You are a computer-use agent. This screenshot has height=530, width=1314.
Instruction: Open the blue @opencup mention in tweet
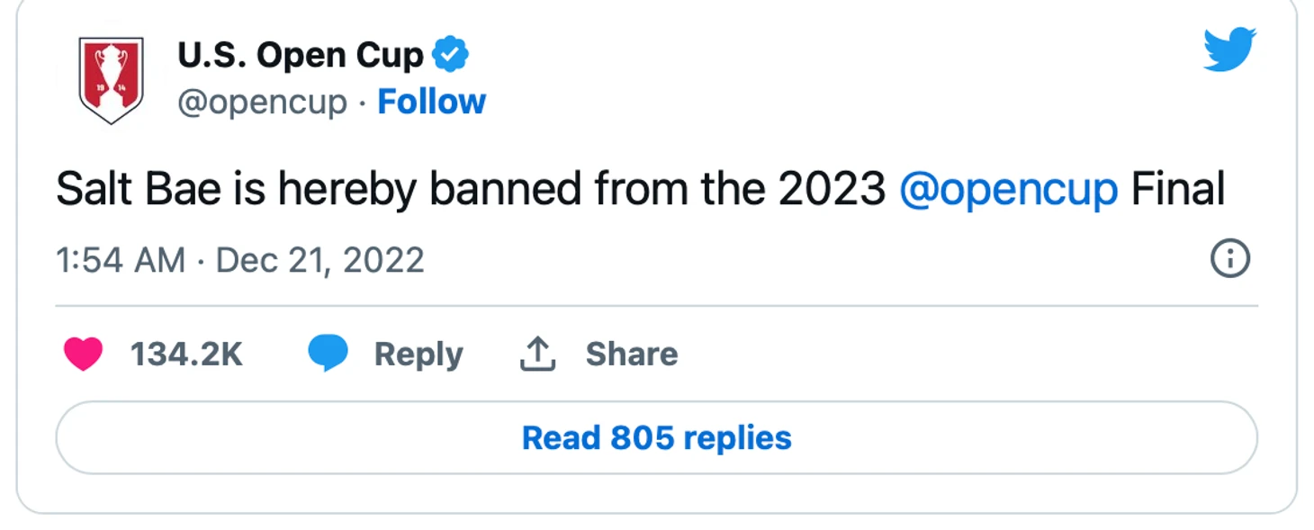(x=1009, y=191)
